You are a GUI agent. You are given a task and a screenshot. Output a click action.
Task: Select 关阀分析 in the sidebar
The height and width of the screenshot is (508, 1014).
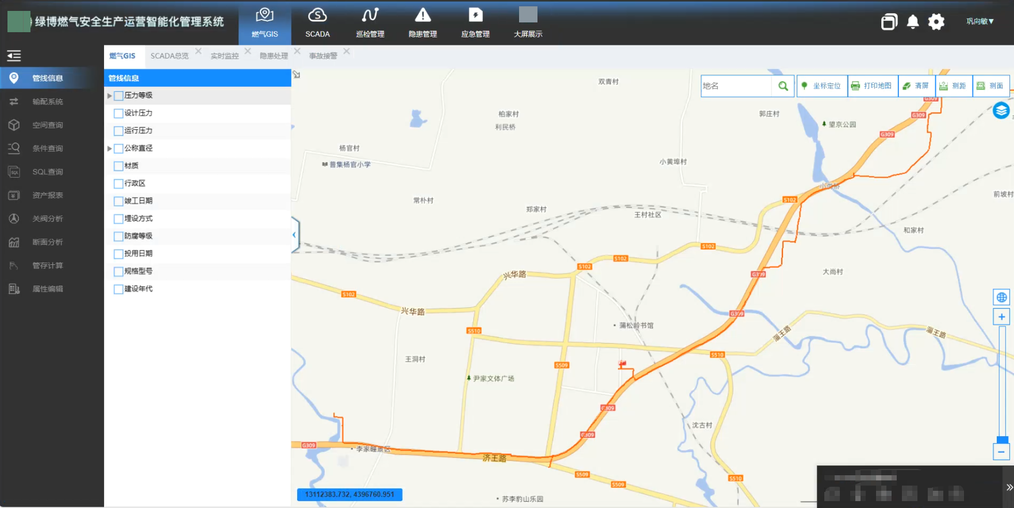pyautogui.click(x=47, y=219)
